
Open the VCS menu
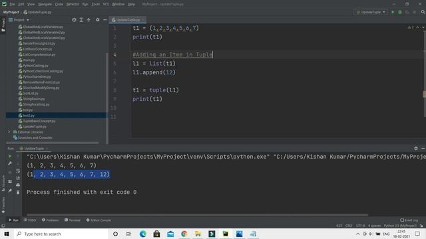[106, 5]
